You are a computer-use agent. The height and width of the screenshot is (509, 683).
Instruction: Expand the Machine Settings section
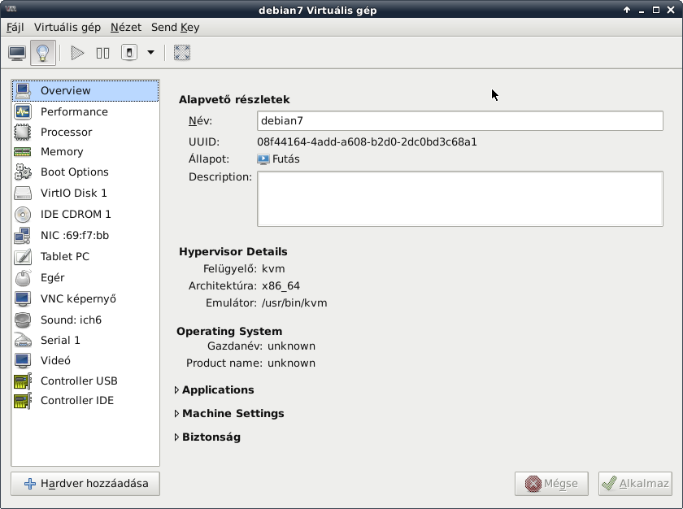tap(233, 413)
